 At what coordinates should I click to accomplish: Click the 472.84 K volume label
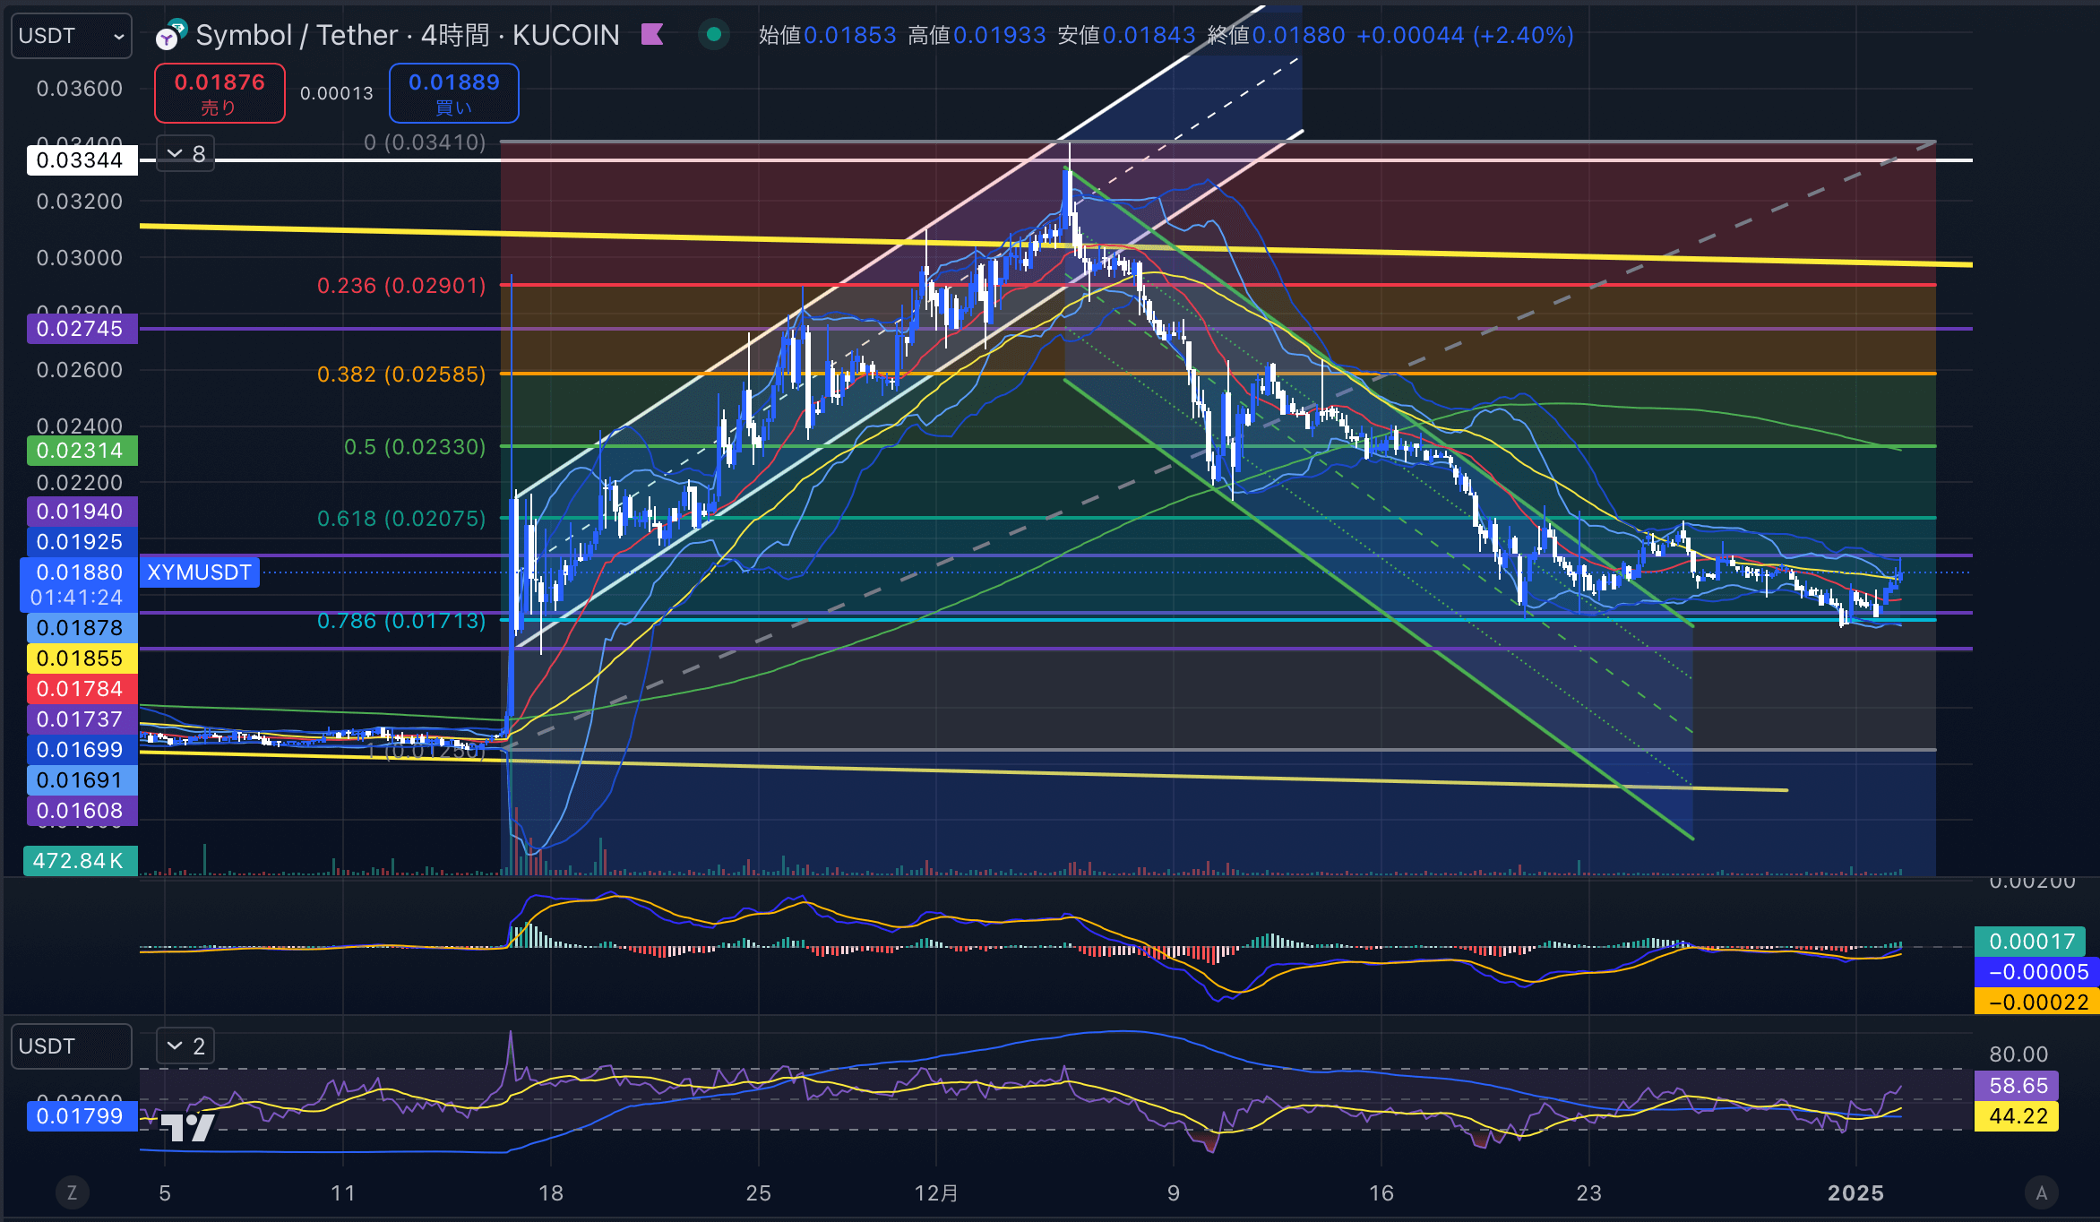point(81,861)
